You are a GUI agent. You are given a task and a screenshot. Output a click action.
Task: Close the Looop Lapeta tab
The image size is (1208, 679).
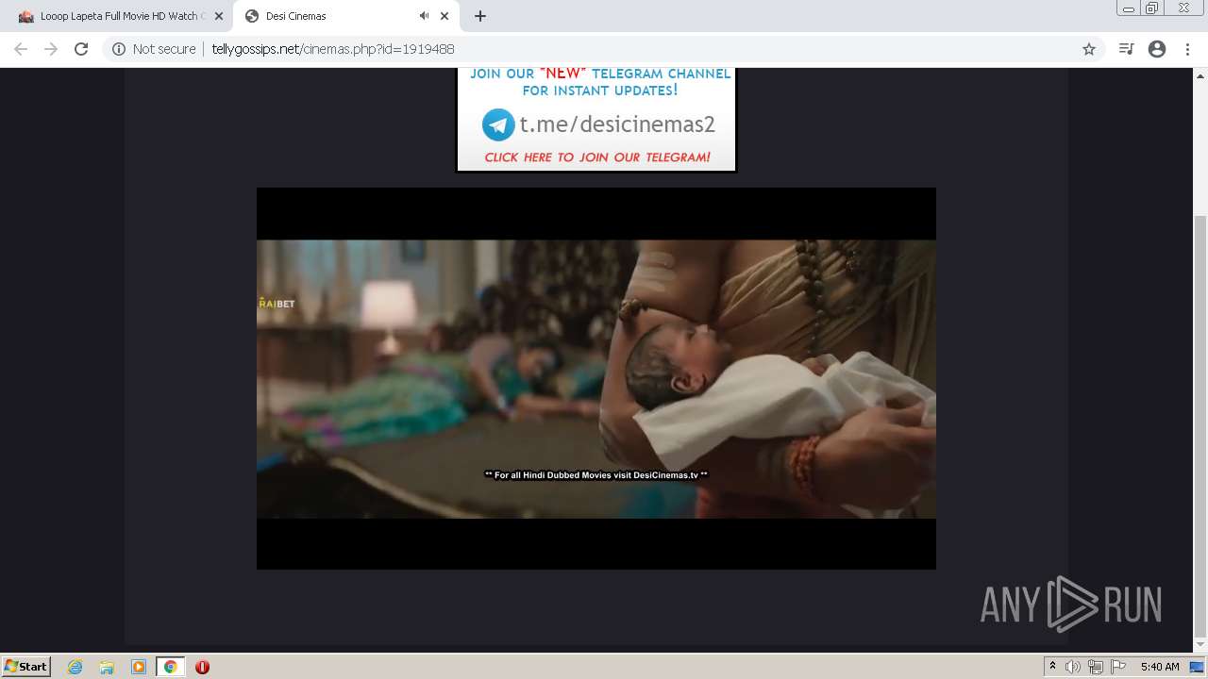[219, 16]
